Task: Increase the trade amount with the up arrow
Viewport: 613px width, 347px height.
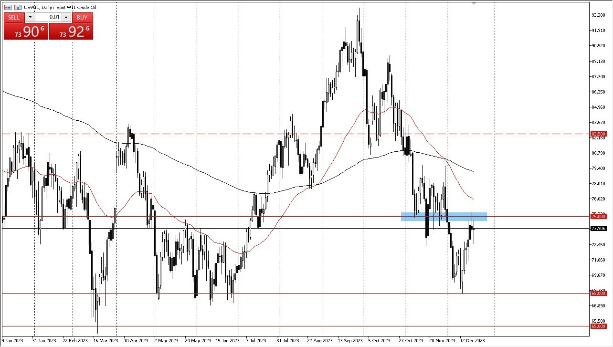Action: point(66,17)
